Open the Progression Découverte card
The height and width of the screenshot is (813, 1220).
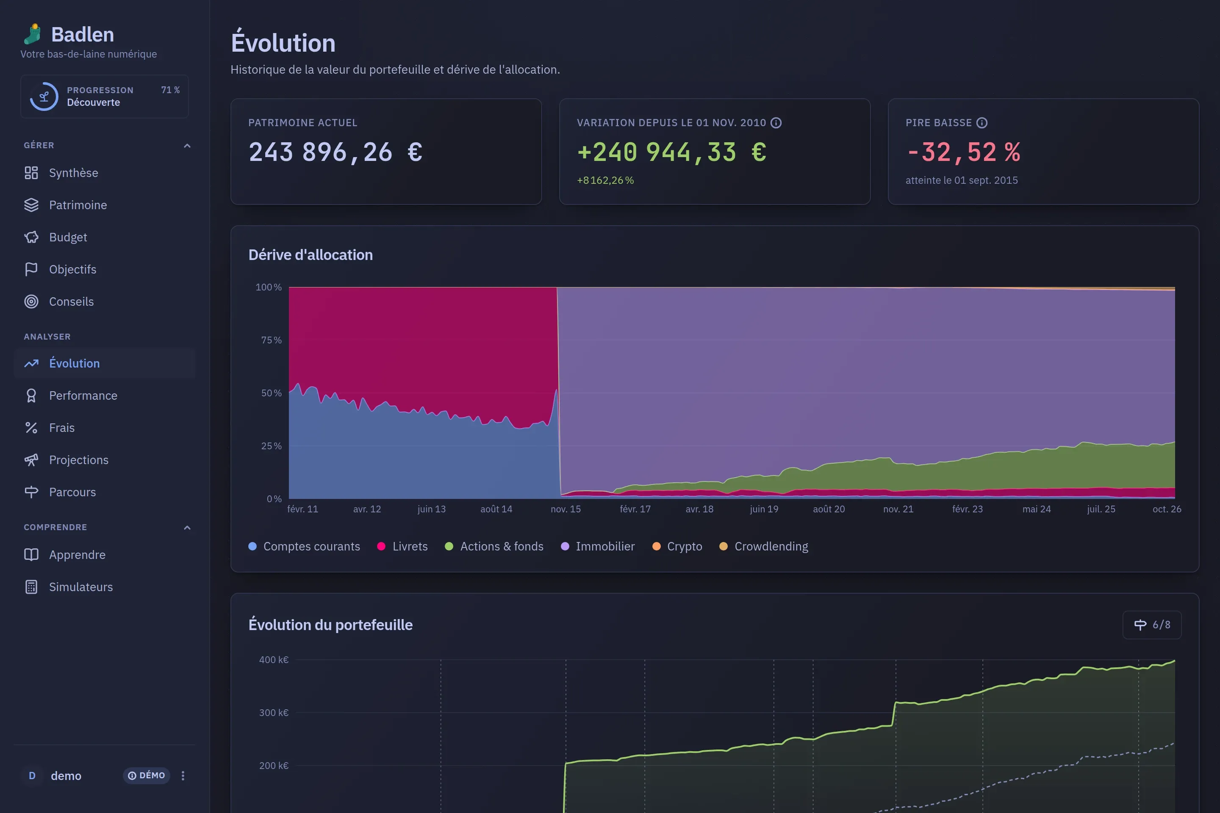[104, 97]
